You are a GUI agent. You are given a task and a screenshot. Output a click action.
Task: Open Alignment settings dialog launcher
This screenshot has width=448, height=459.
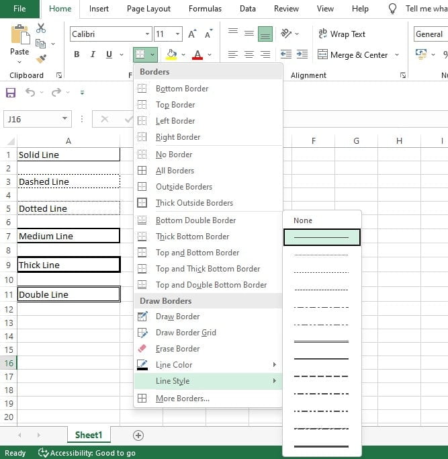pyautogui.click(x=403, y=75)
